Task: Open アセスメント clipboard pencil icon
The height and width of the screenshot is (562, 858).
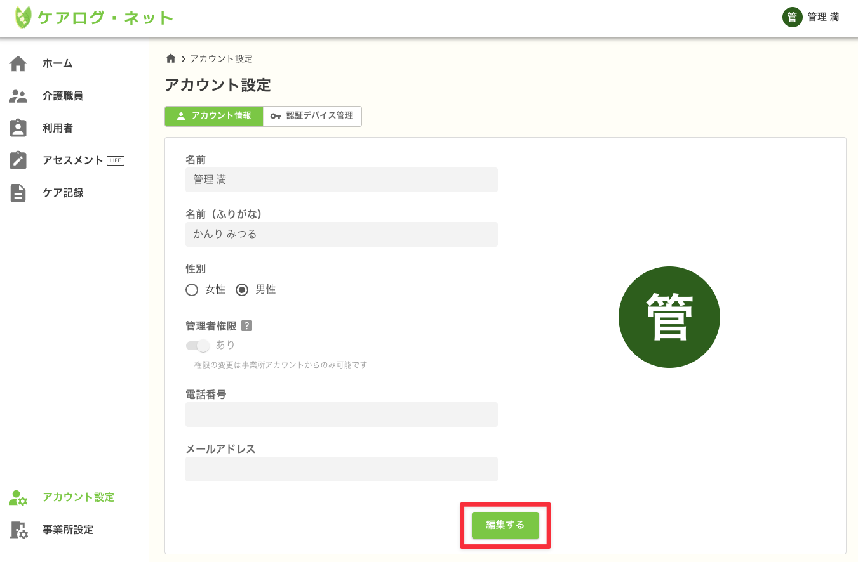Action: click(x=18, y=160)
